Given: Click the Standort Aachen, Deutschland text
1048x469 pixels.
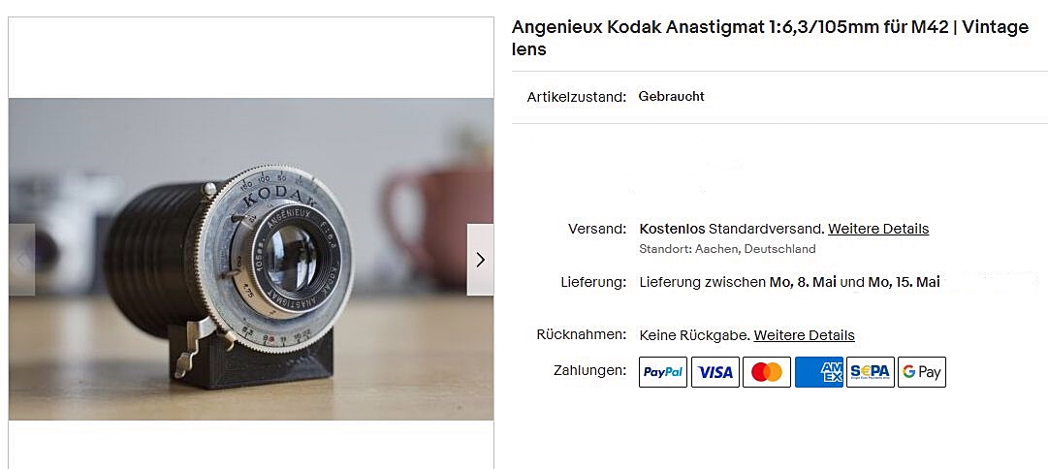Looking at the screenshot, I should (727, 249).
